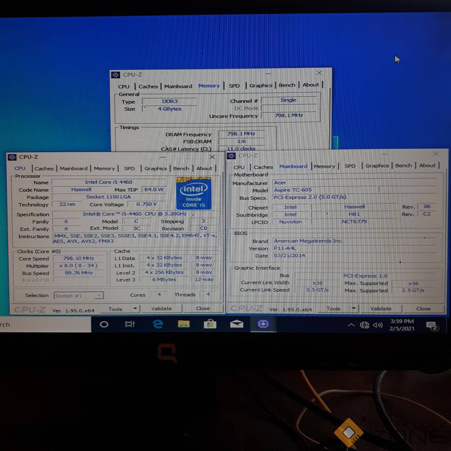Switch to the Caches tab in the CPU window

pos(44,168)
